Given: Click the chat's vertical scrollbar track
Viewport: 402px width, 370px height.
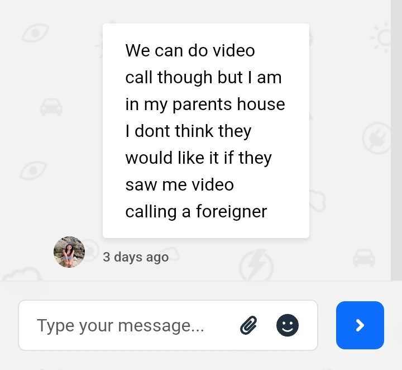Looking at the screenshot, I should coord(396,140).
